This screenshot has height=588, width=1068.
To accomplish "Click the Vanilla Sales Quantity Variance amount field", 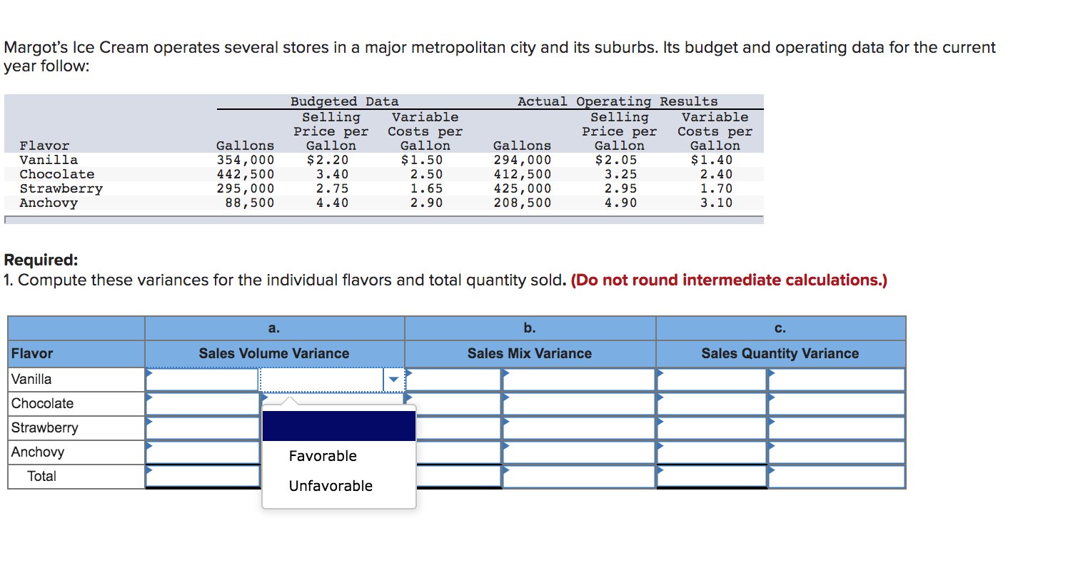I will click(x=712, y=380).
